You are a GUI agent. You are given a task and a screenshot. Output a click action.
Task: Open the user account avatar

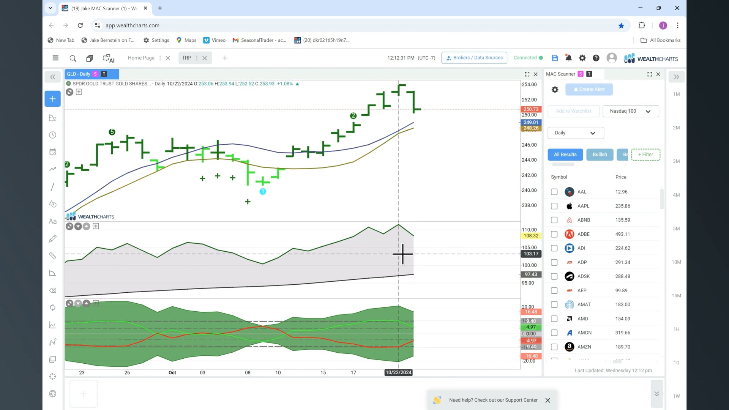tap(612, 58)
